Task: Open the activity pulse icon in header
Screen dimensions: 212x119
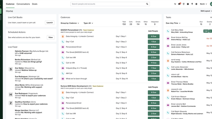Action: 175,4
